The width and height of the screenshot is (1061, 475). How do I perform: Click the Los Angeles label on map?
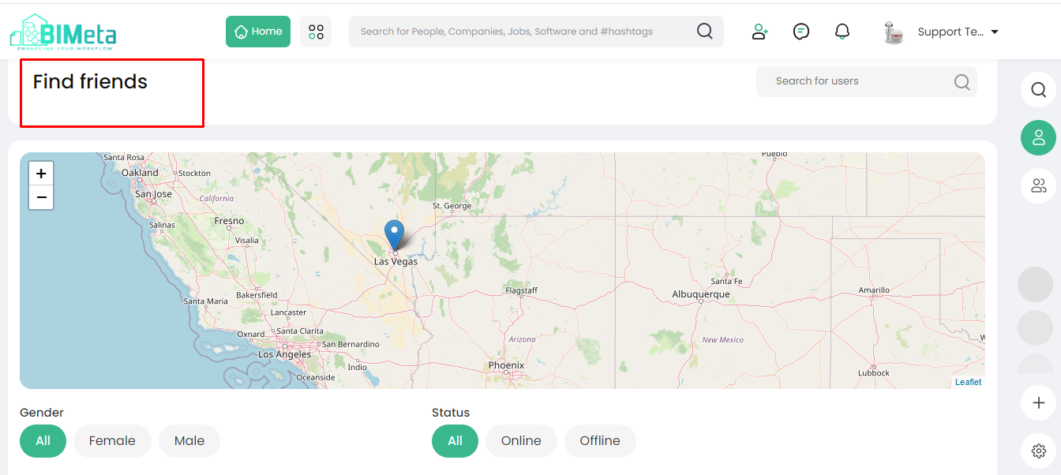click(285, 354)
